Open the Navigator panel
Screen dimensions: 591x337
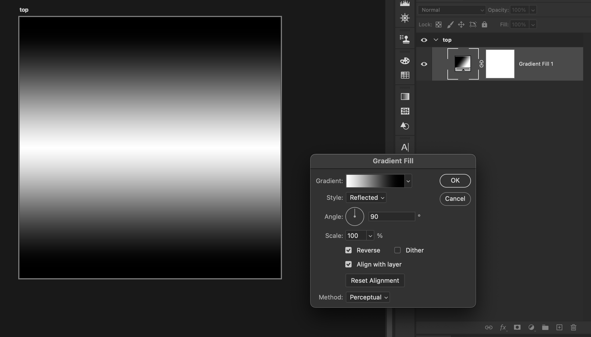(405, 18)
